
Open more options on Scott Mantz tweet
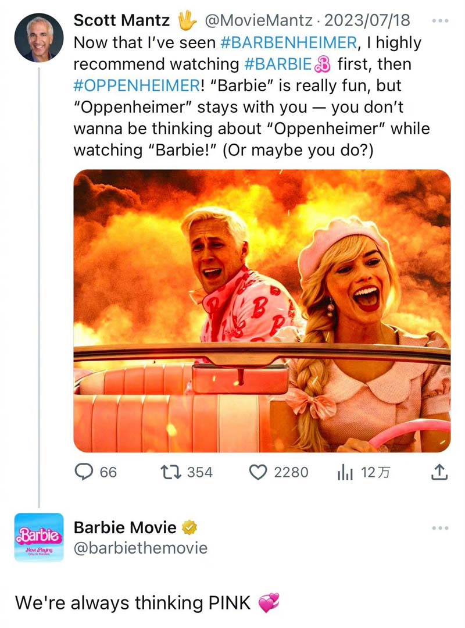[x=440, y=20]
